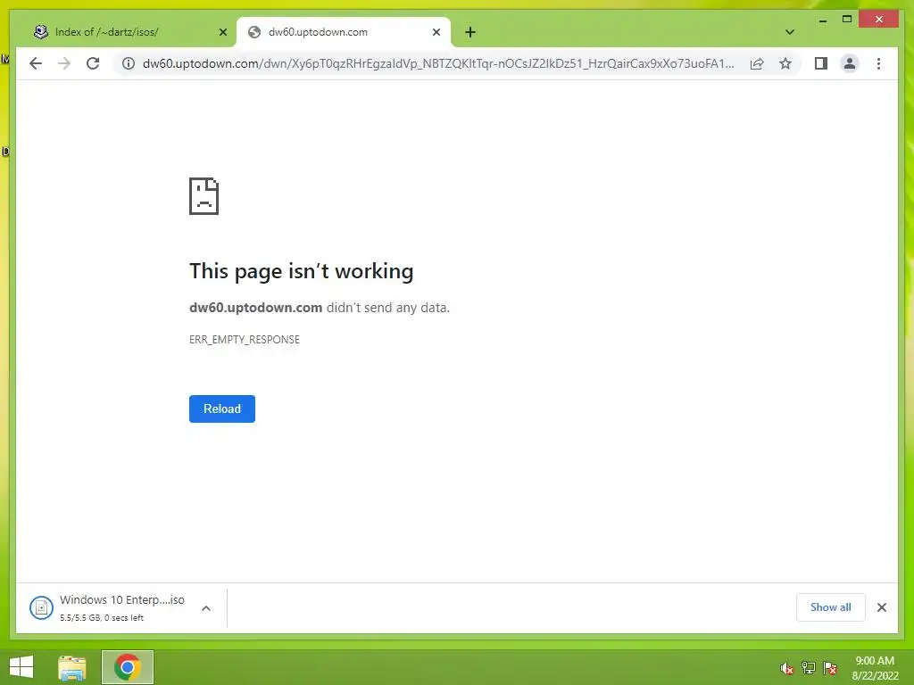Click the ERR_EMPTY_RESPONSE error code text
914x685 pixels.
pyautogui.click(x=245, y=340)
